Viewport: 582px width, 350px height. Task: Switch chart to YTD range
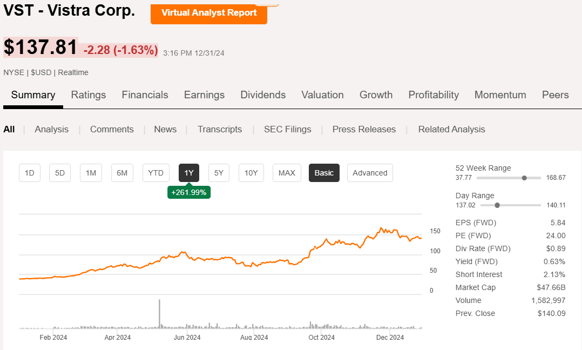pos(155,173)
